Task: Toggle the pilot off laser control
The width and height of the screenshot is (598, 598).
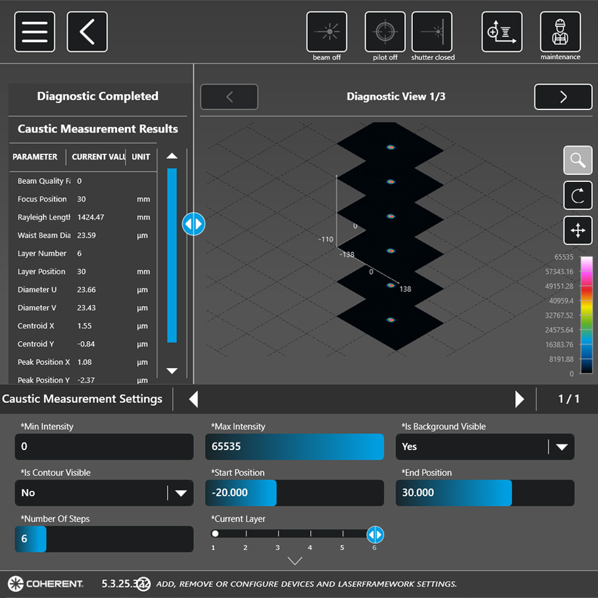Action: coord(385,31)
